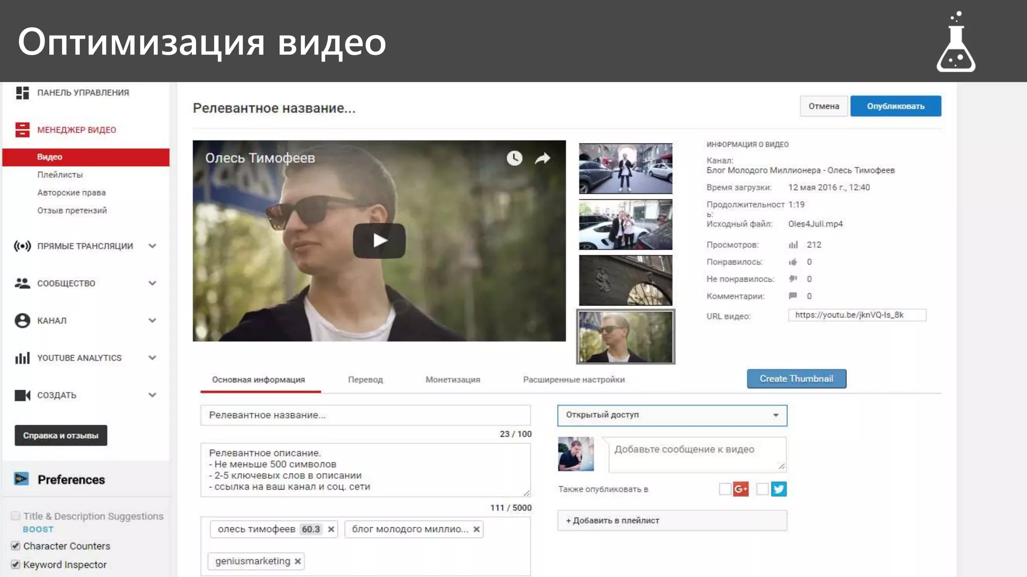This screenshot has height=577, width=1027.
Task: Open 'Плейлисты' in sidebar menu
Action: [60, 175]
